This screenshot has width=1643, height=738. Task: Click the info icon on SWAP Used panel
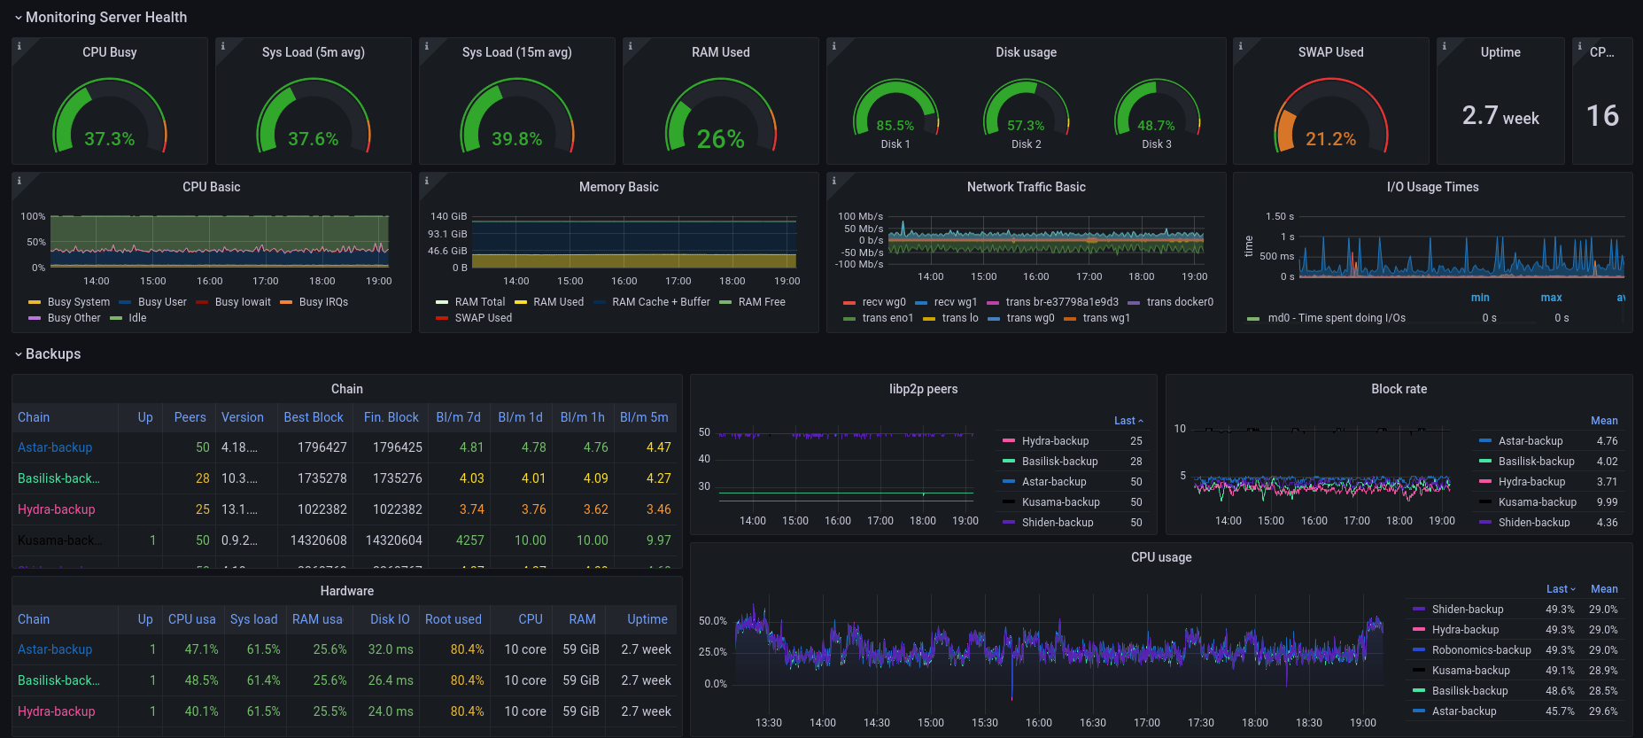1240,46
